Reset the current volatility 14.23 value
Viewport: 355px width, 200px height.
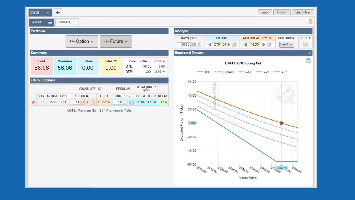[93, 102]
